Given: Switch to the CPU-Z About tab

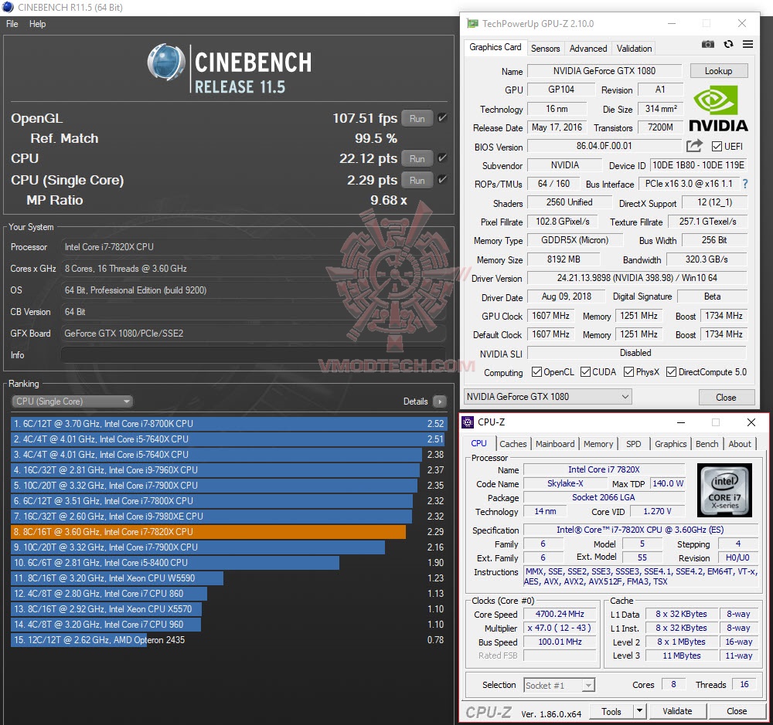Looking at the screenshot, I should click(740, 444).
